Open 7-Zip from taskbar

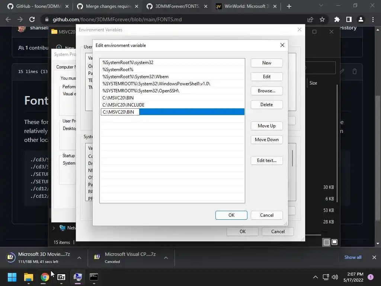pos(61,277)
